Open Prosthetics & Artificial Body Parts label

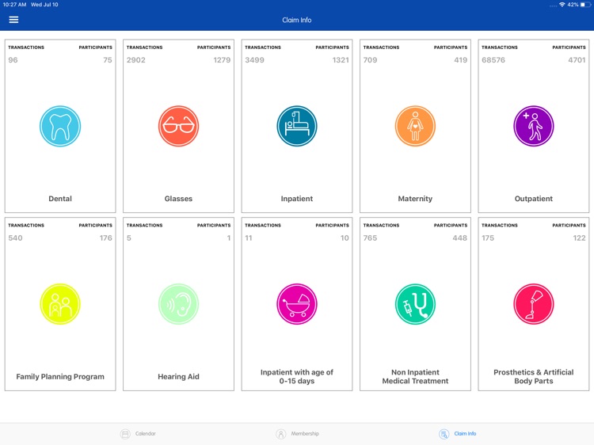(x=533, y=376)
